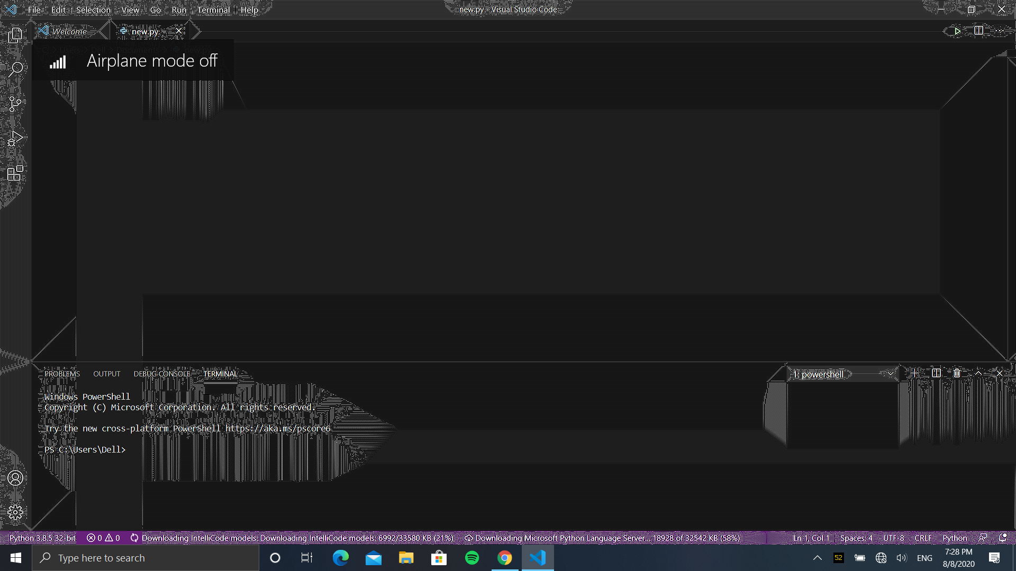Open Spotify from taskbar
This screenshot has width=1016, height=571.
click(x=471, y=558)
